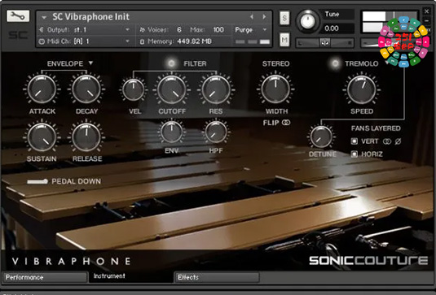Open the ENVELOPE dropdown triangle
The width and height of the screenshot is (436, 295).
90,63
